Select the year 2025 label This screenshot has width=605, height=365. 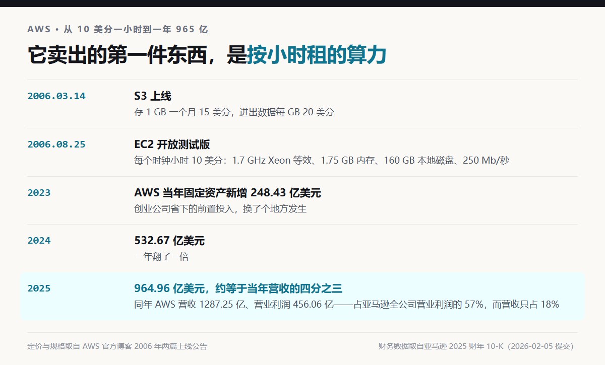[39, 288]
